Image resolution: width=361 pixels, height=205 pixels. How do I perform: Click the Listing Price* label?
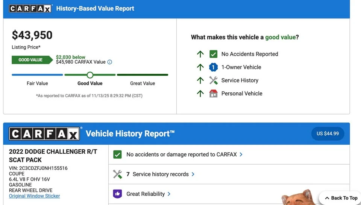[x=26, y=47]
